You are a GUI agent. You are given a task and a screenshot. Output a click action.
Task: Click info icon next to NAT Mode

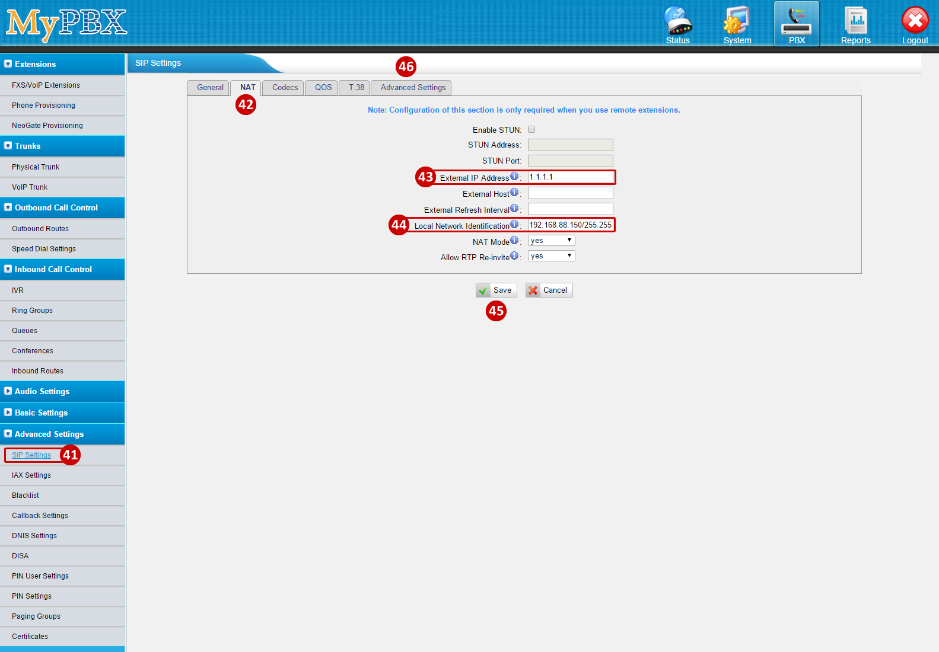point(514,241)
